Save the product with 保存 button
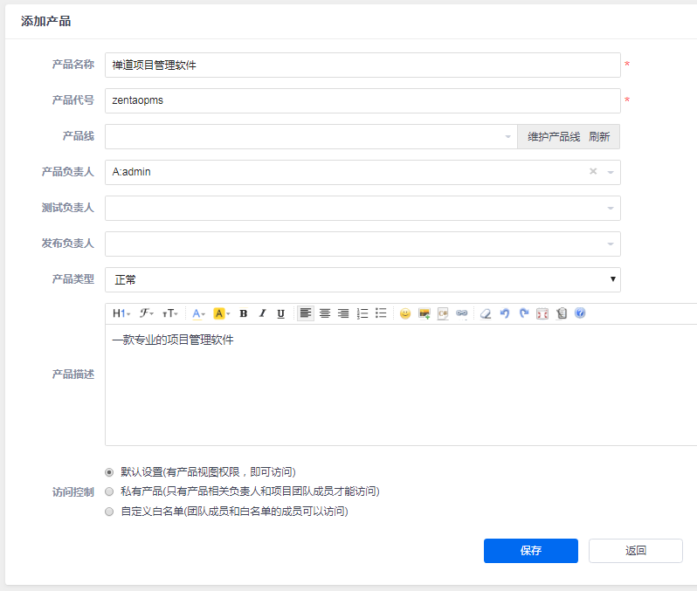 531,551
